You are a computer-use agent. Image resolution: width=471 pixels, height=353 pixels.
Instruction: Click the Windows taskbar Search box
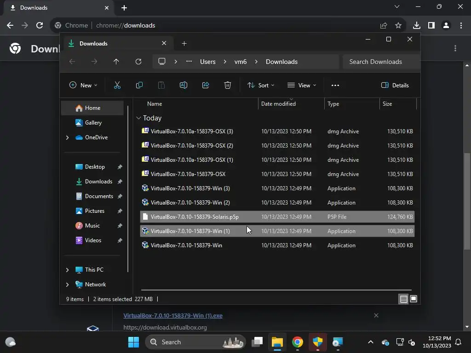pos(195,342)
